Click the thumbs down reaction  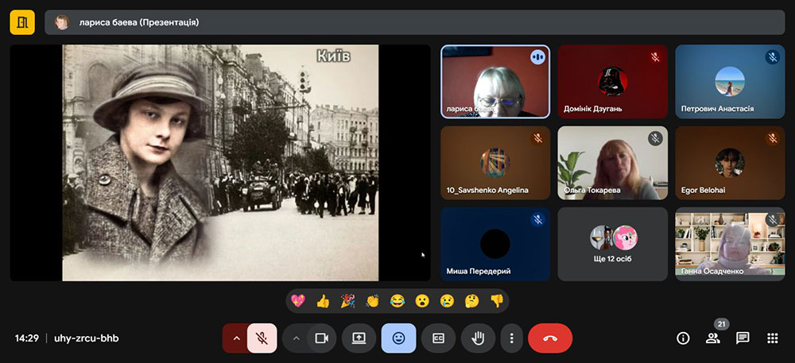496,301
